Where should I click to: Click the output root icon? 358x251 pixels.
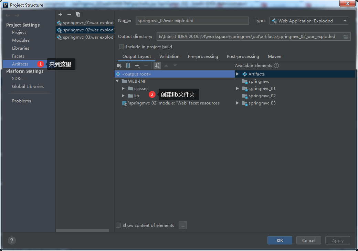(118, 74)
